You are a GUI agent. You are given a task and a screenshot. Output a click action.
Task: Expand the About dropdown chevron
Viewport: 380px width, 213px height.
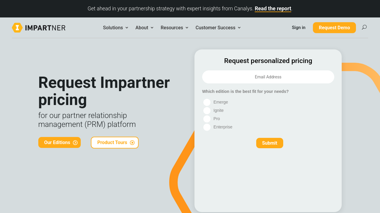(x=152, y=28)
